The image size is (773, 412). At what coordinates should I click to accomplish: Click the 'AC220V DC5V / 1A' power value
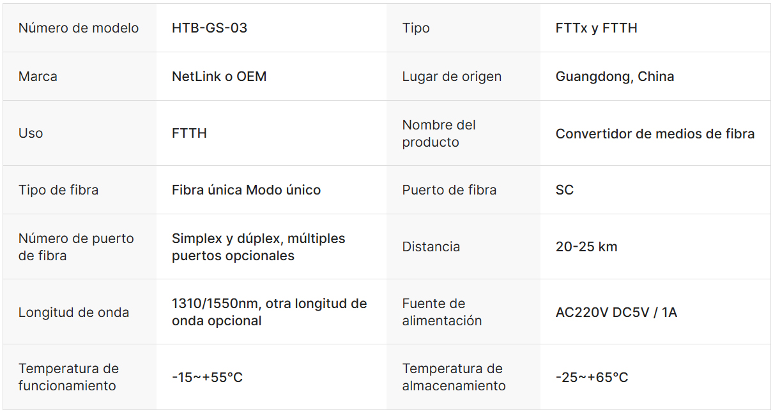(x=616, y=313)
